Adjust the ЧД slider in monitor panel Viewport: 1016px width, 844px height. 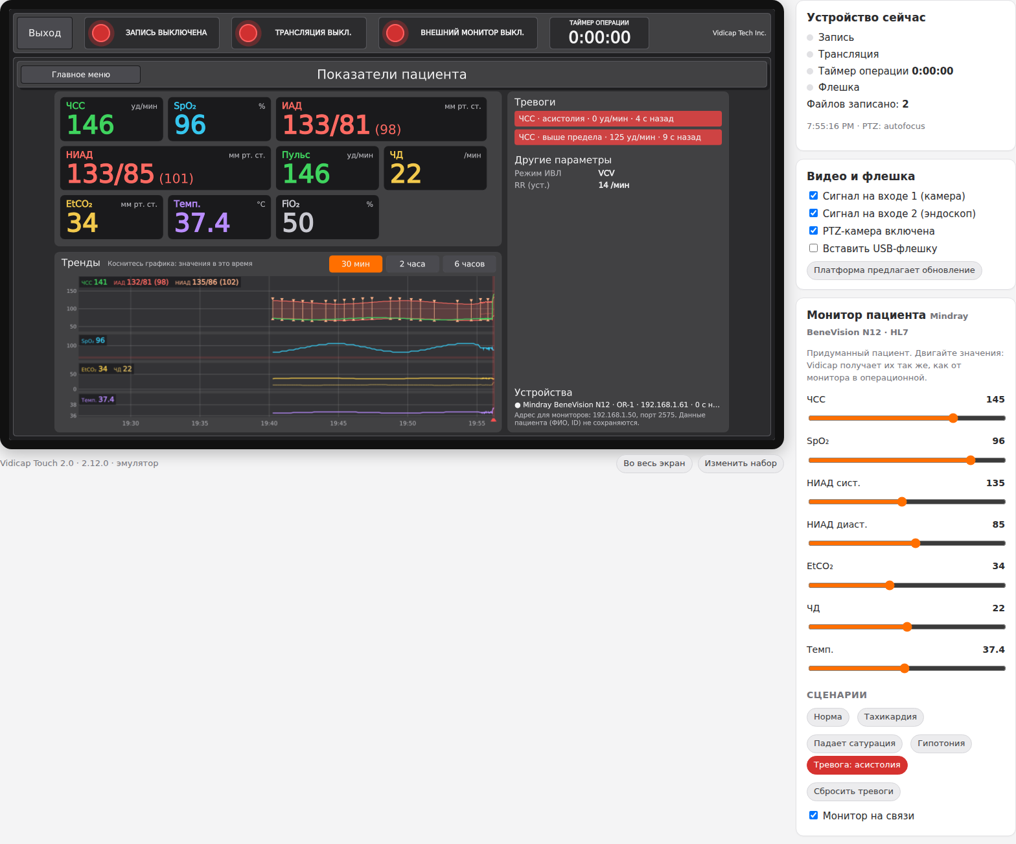click(907, 627)
